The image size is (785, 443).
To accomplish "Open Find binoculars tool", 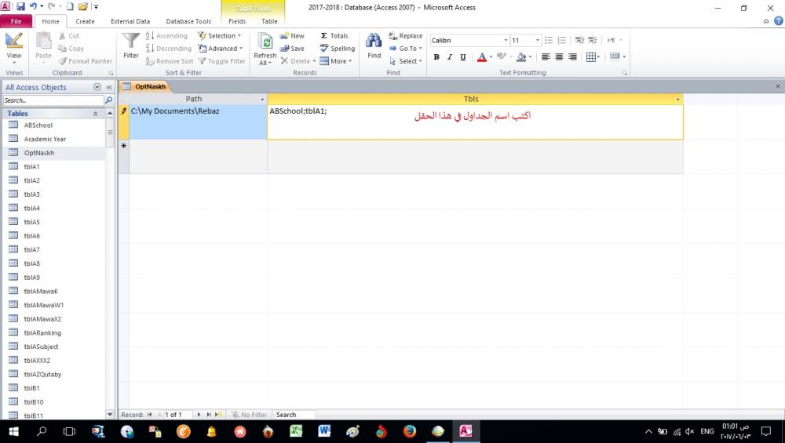I will pyautogui.click(x=374, y=46).
